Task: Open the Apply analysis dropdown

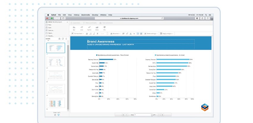Action: tap(167, 33)
